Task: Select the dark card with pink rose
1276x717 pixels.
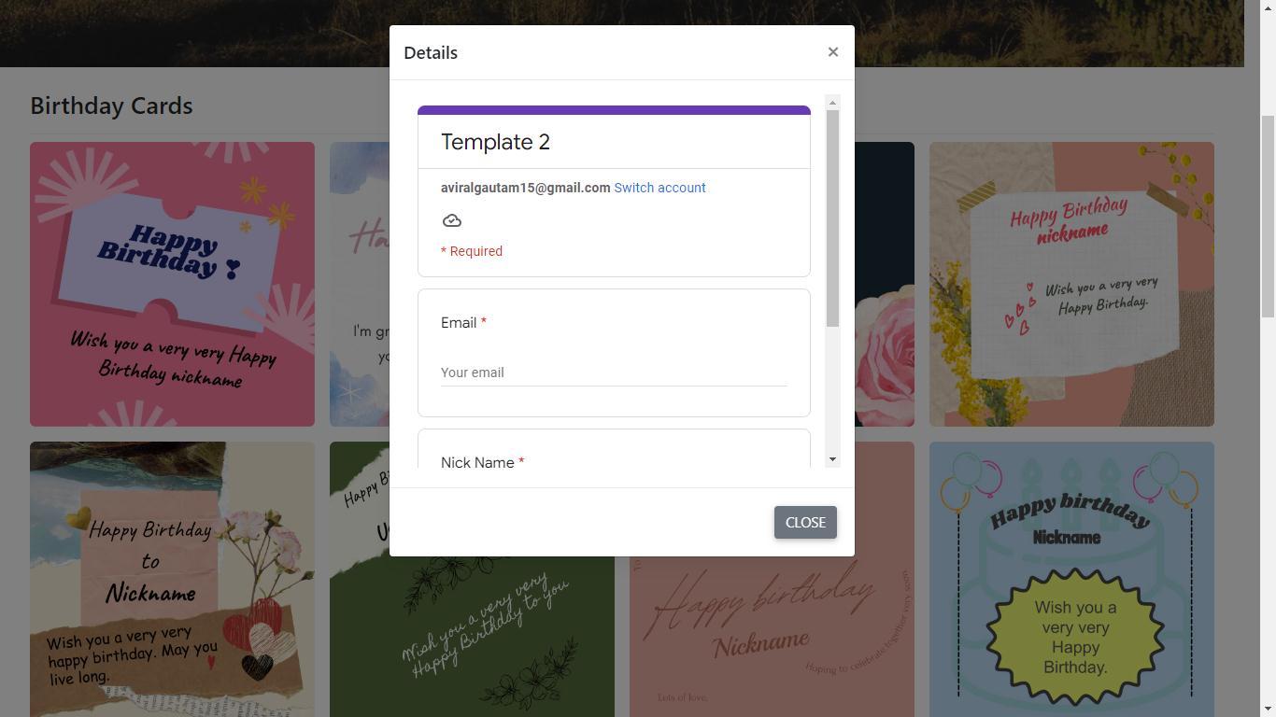Action: 884,284
